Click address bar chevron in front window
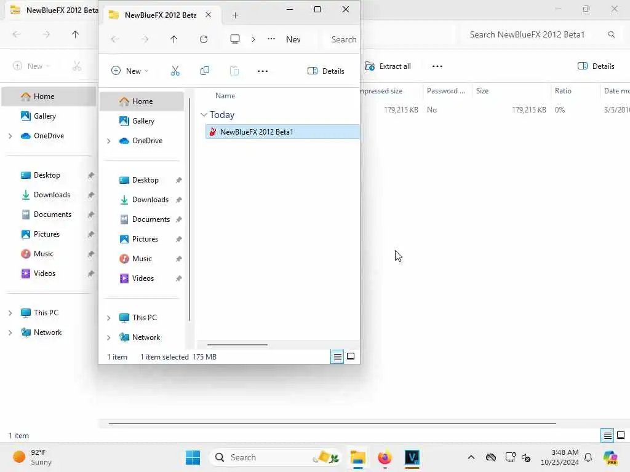 click(x=253, y=39)
